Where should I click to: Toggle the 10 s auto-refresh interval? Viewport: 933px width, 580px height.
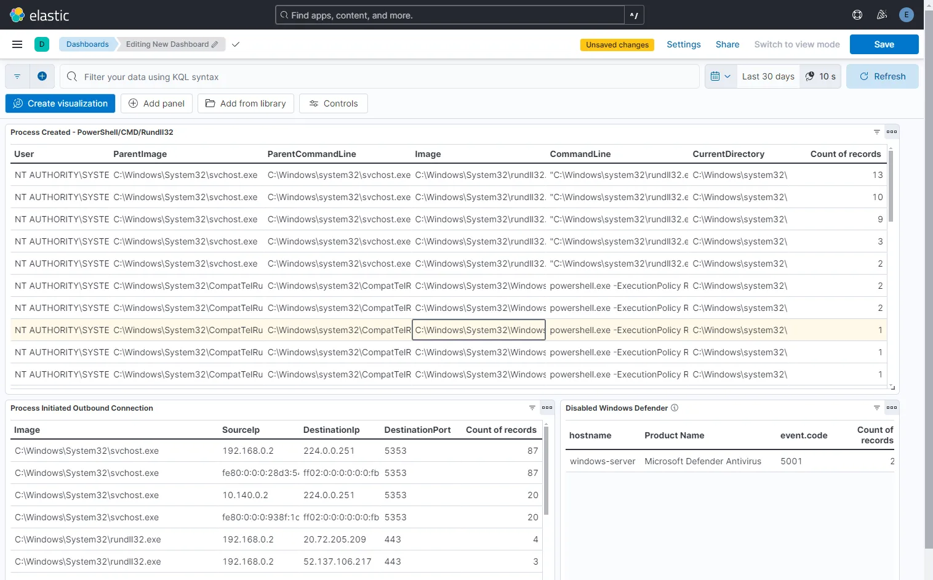[820, 76]
